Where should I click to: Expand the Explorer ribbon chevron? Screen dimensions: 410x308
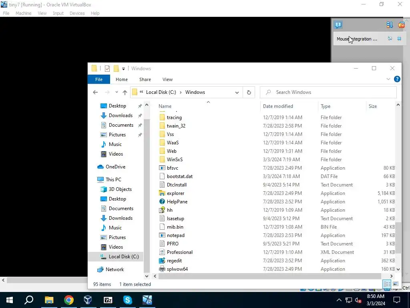point(388,79)
